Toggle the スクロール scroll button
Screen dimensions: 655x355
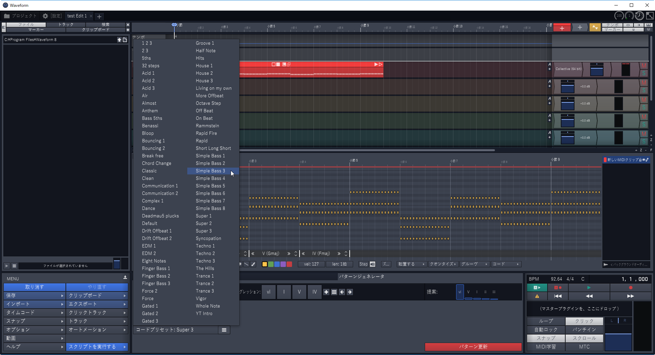tap(584, 338)
